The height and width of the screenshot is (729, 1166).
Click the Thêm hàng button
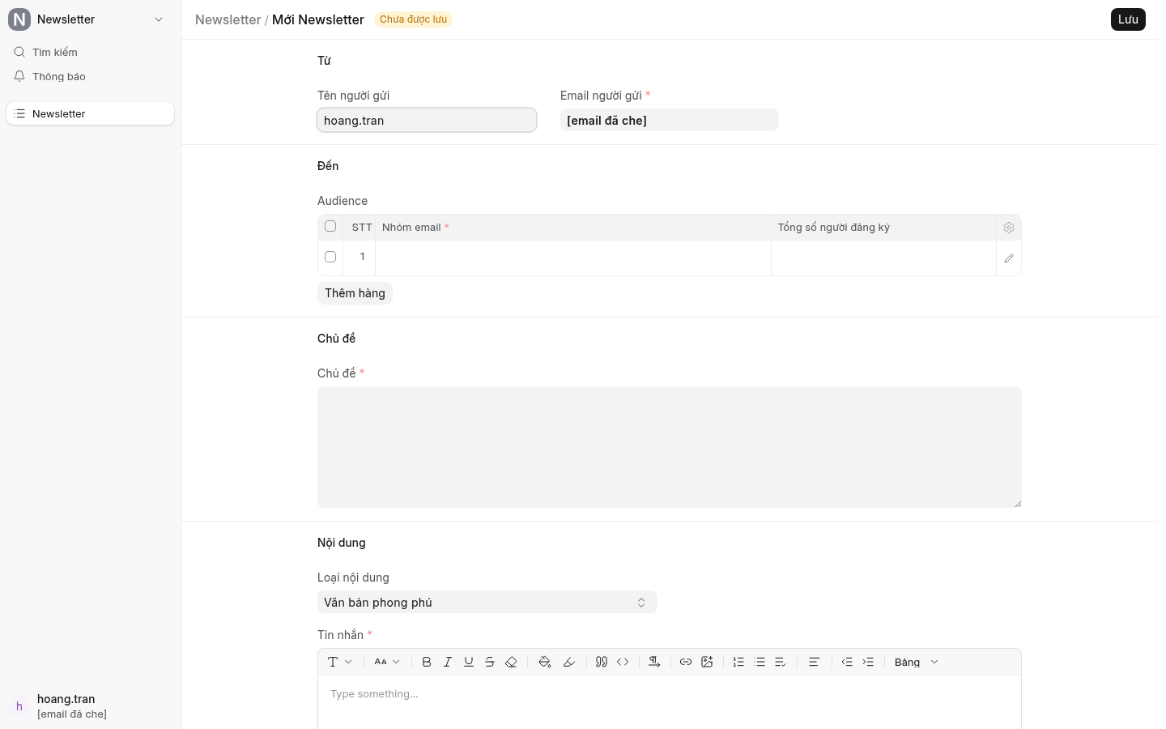click(355, 293)
